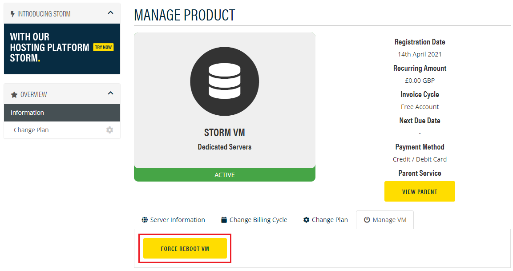Viewport: 513px width, 271px height.
Task: Collapse the Introducing Storm panel chevron
Action: (111, 13)
